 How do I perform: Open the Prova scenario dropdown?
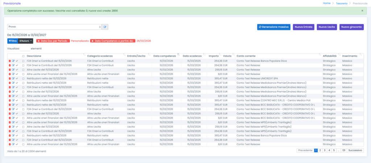pyautogui.click(x=54, y=27)
